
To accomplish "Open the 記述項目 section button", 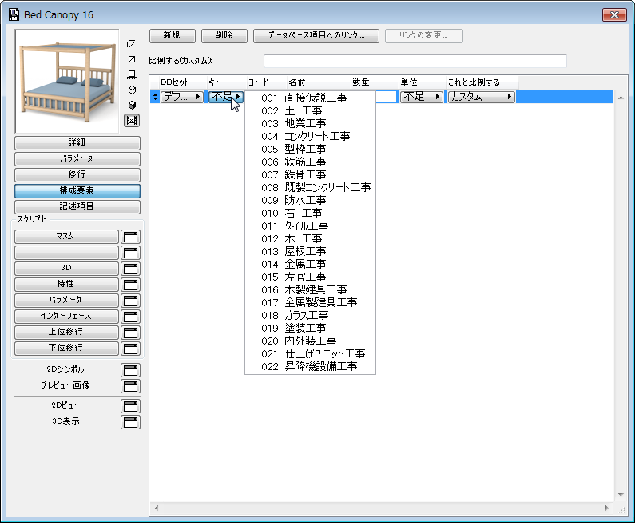I will pos(77,207).
